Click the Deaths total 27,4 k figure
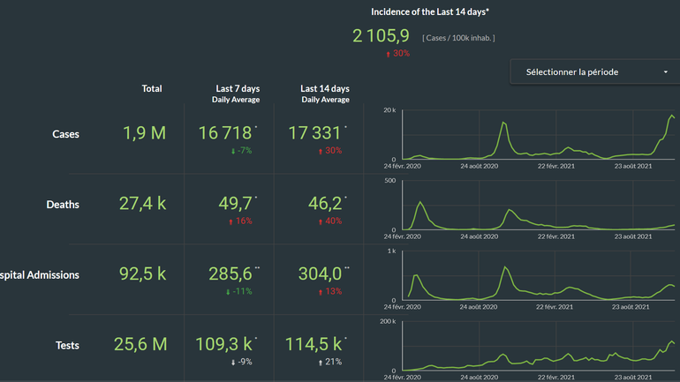This screenshot has width=680, height=382. point(143,204)
